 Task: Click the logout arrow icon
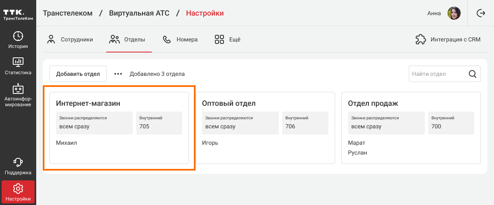pyautogui.click(x=480, y=13)
